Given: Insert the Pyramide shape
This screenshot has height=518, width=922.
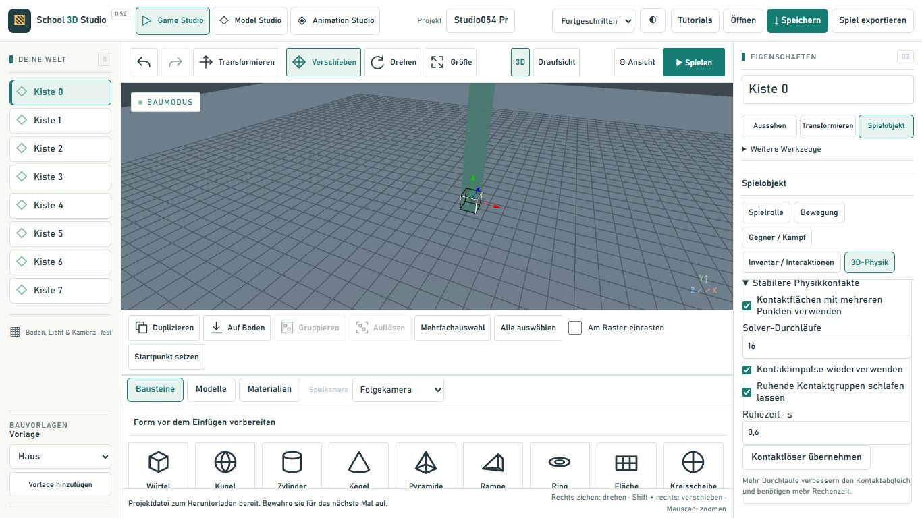Looking at the screenshot, I should [x=426, y=465].
